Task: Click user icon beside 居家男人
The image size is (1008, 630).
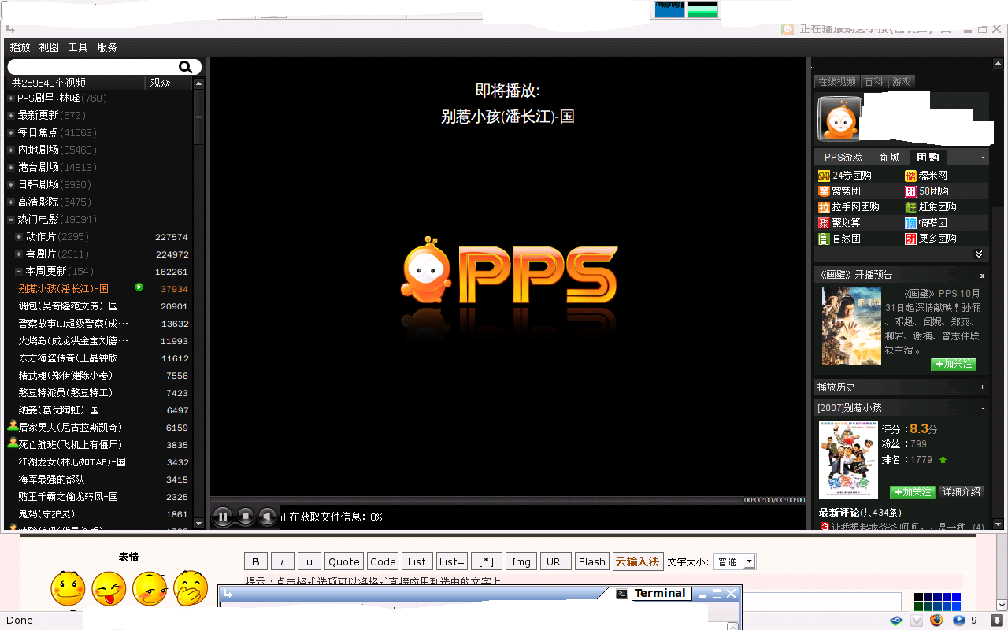Action: [13, 426]
